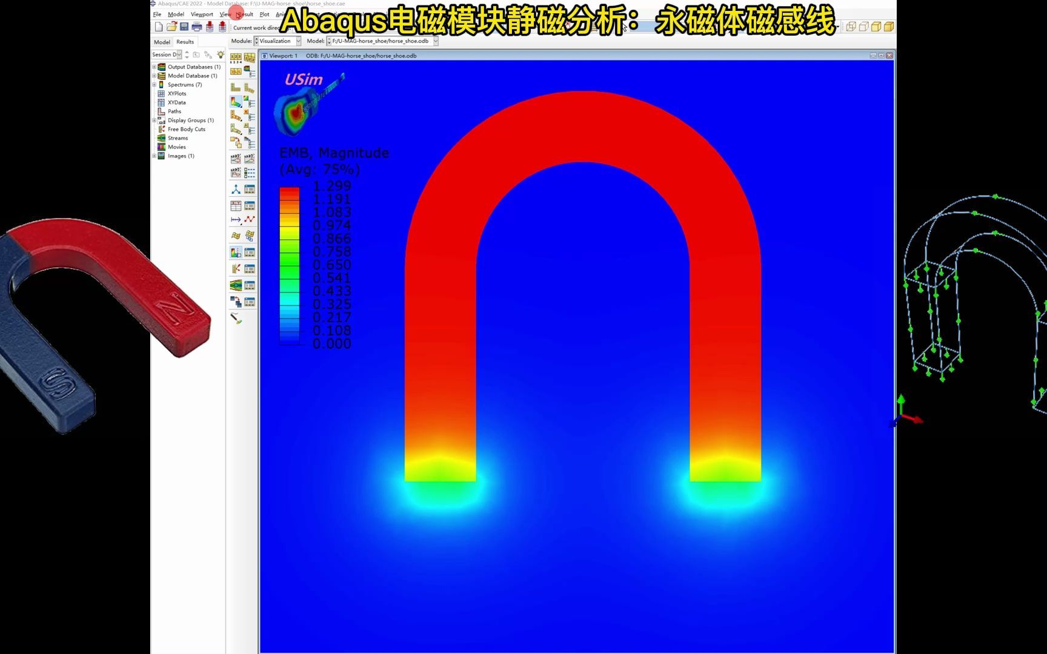1047x654 pixels.
Task: Expand the Output Databases (1) node
Action: pyautogui.click(x=154, y=67)
